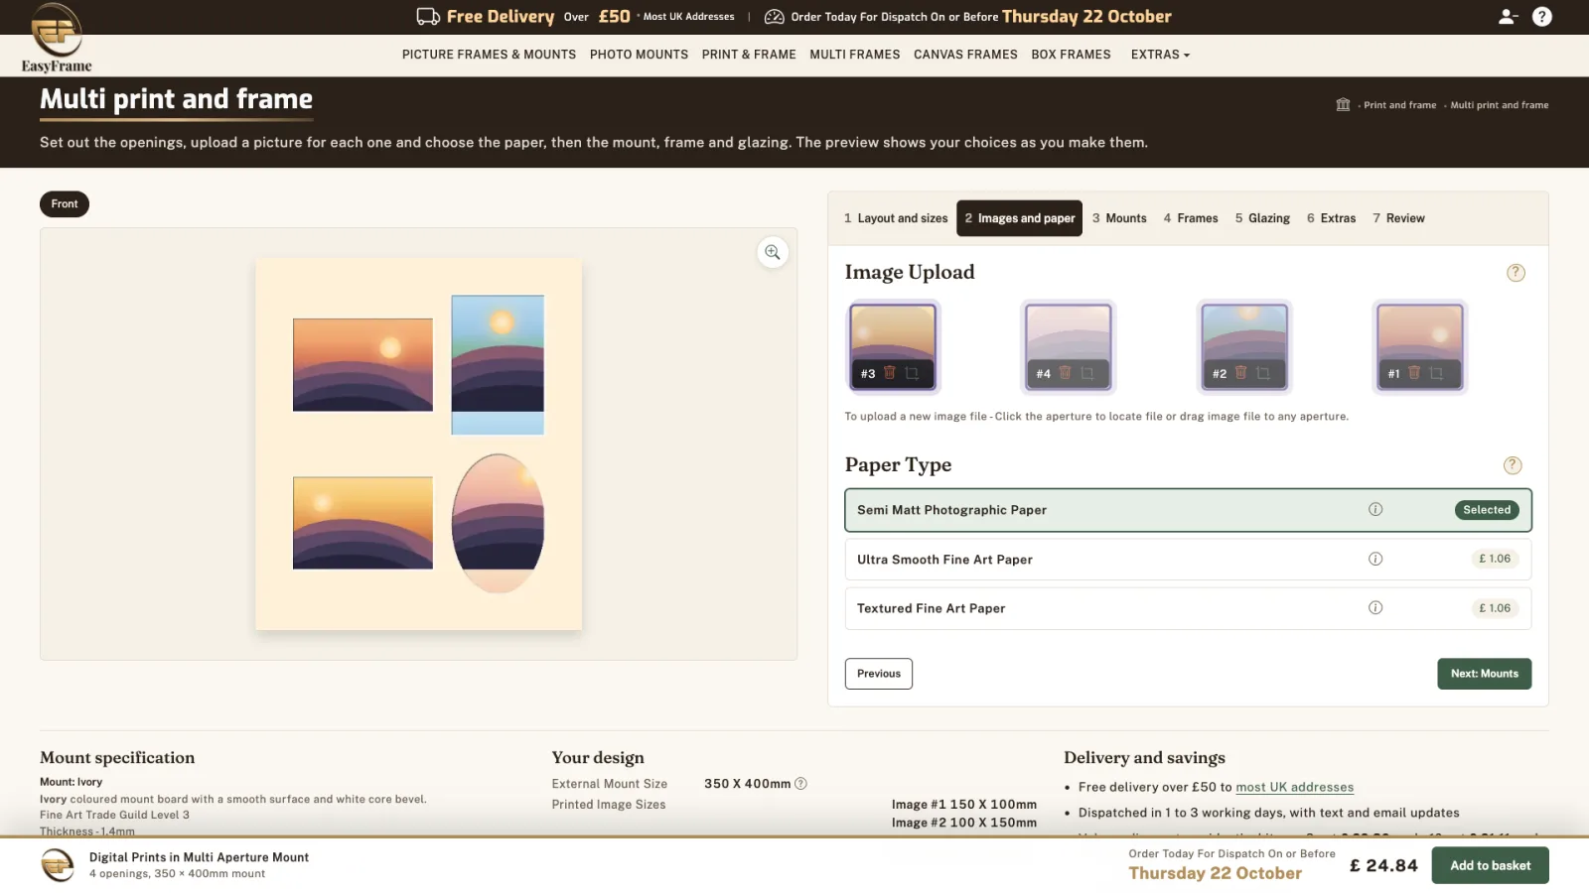Show info for Textured Fine Art Paper

(1375, 607)
